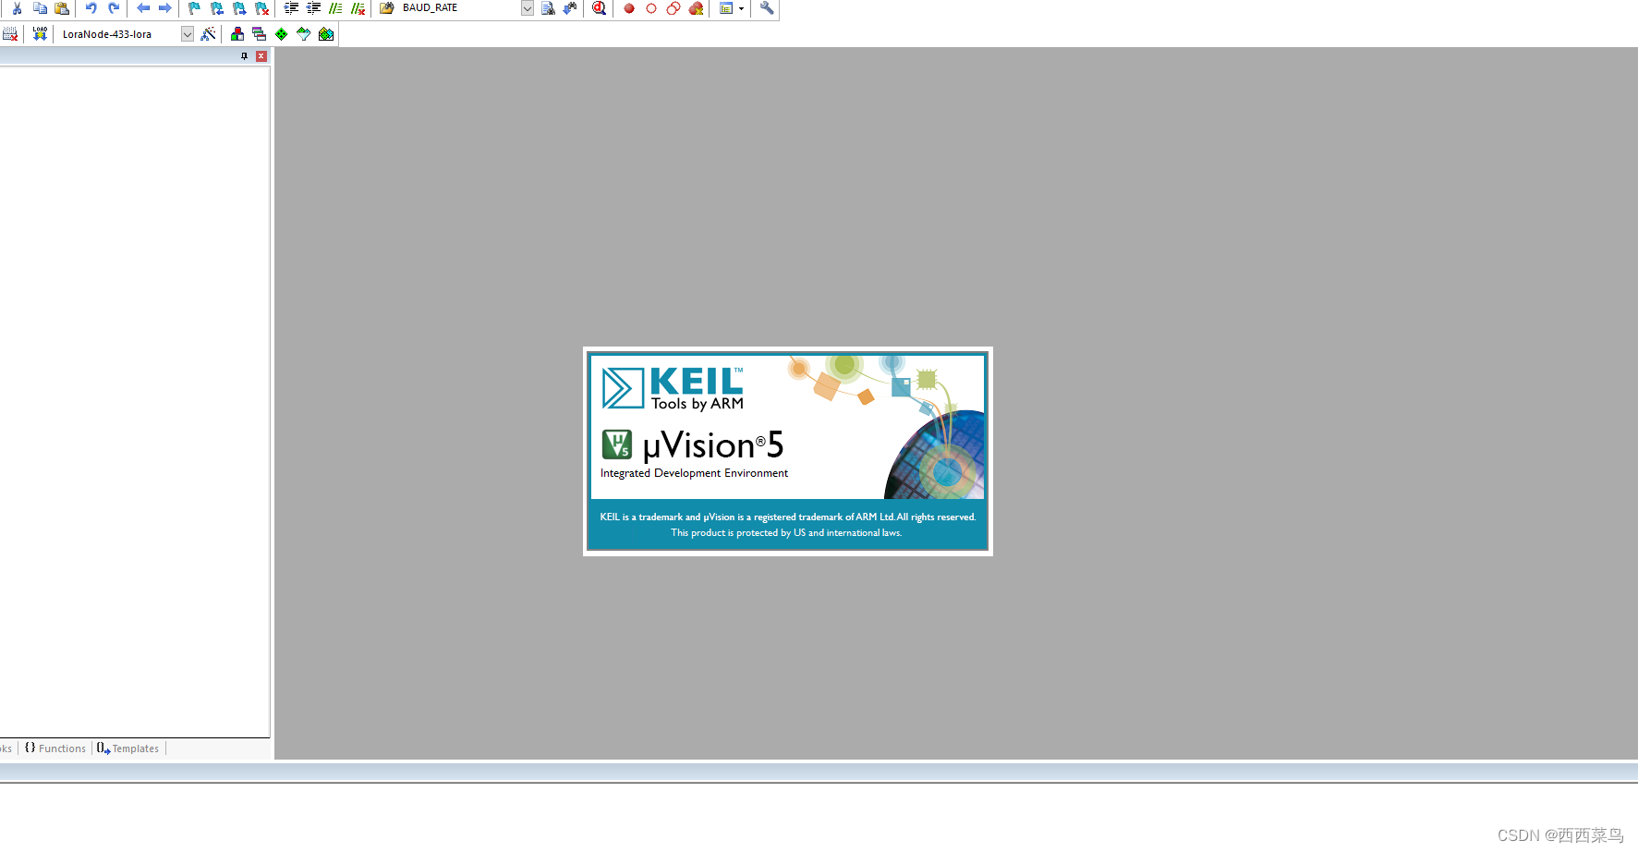1638x852 pixels.
Task: Open the Manage Multi-Project Workspace icon
Action: tap(260, 34)
